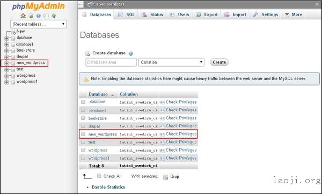
Task: Select test in the navigation tree
Action: click(x=20, y=69)
